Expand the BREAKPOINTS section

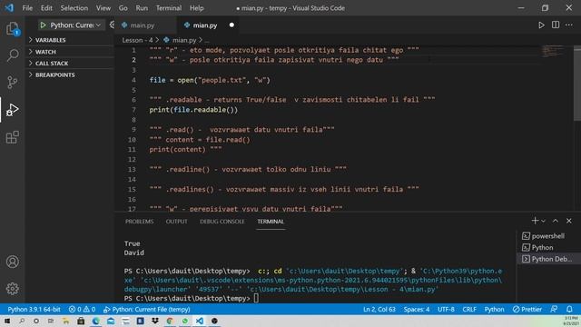coord(54,74)
